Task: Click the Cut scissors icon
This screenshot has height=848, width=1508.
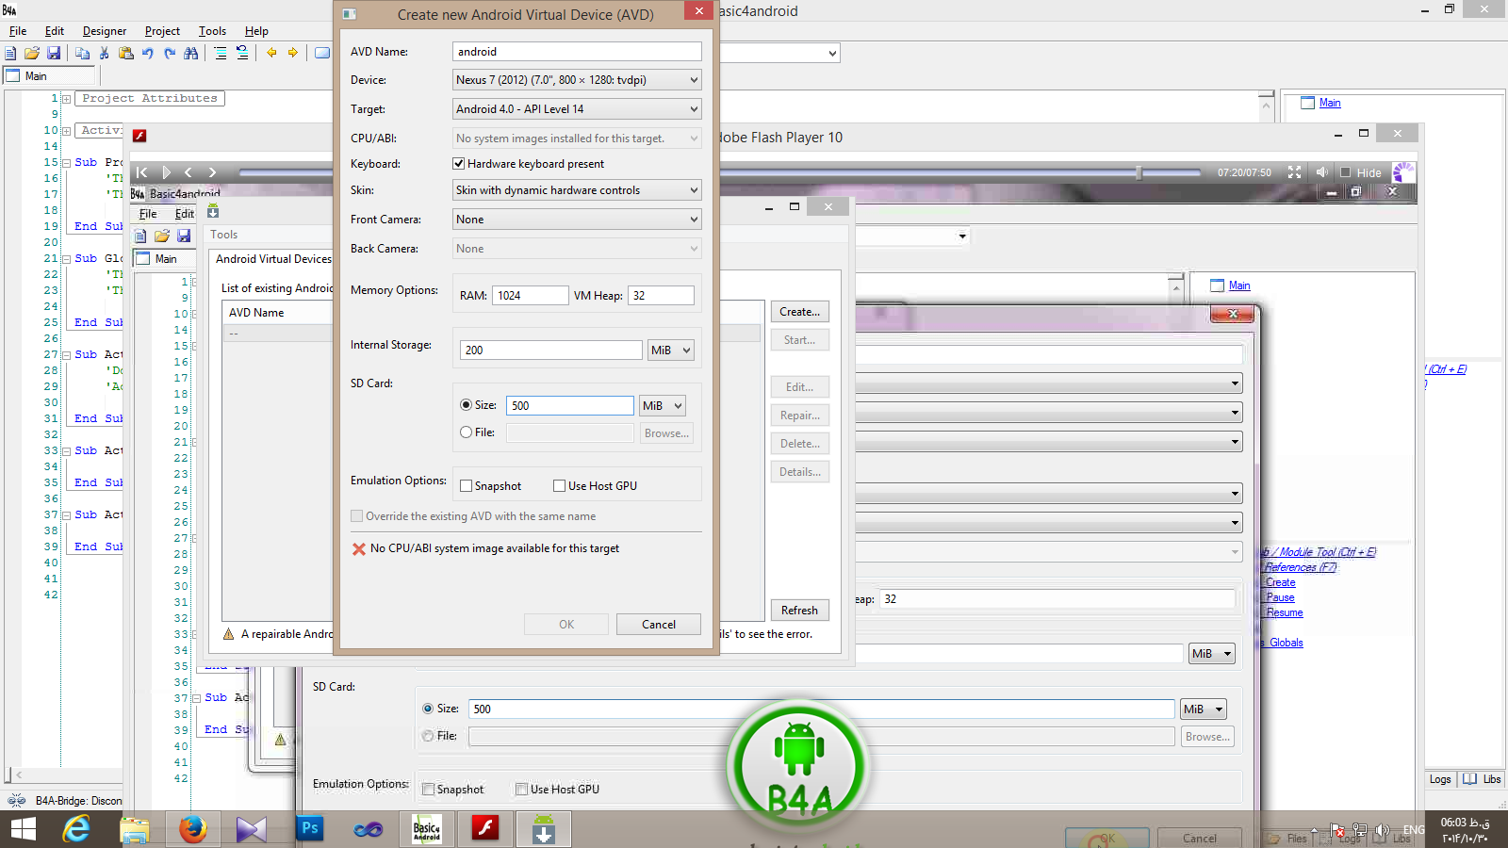Action: [x=104, y=53]
